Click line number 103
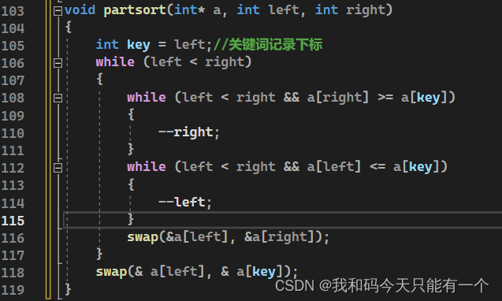This screenshot has width=502, height=301. click(13, 11)
